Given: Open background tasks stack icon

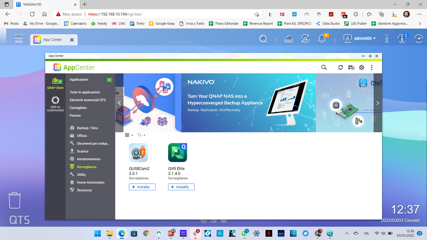Looking at the screenshot, I should [289, 39].
